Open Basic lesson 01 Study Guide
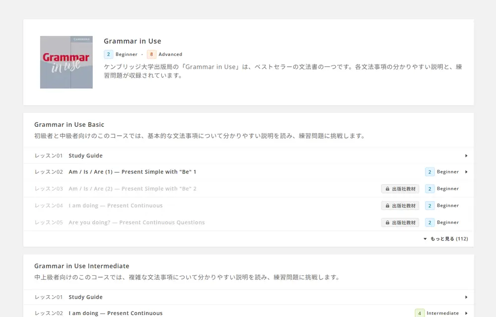Screen dimensions: 496x317 pos(85,156)
